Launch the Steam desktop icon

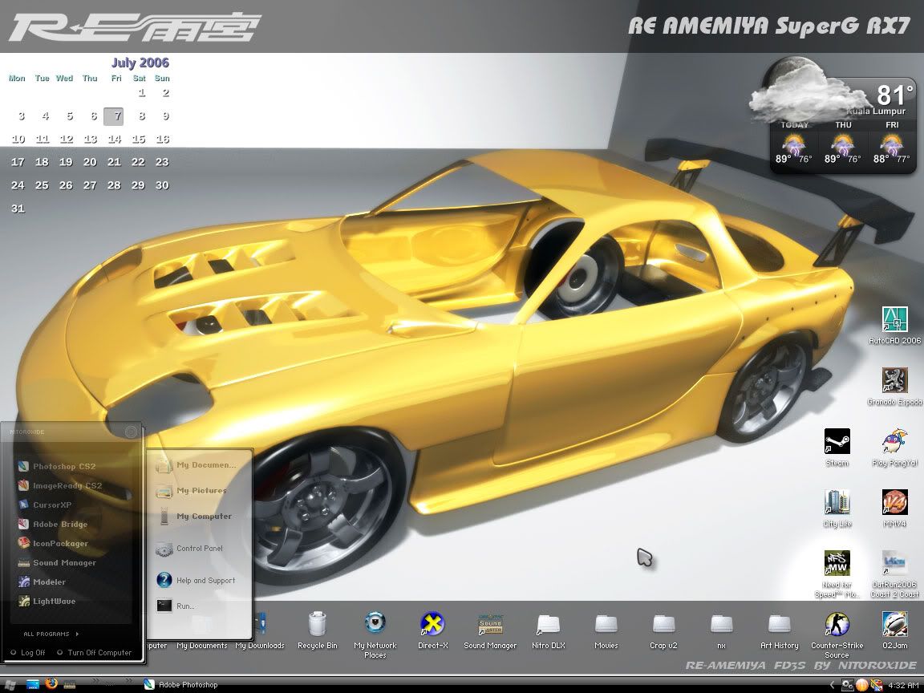tap(837, 442)
